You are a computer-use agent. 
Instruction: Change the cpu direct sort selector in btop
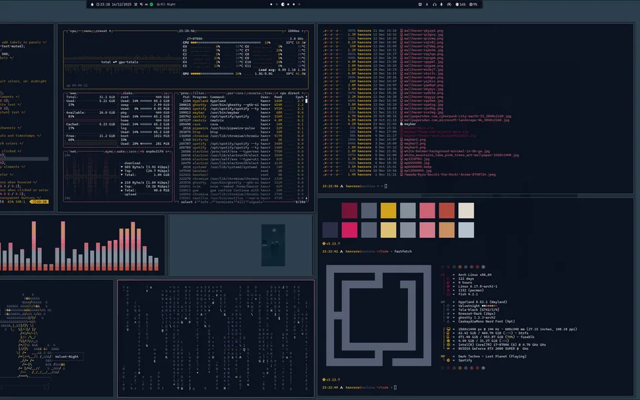(x=290, y=93)
